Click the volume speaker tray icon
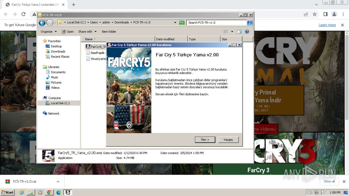Image resolution: width=349 pixels, height=196 pixels. point(310,192)
